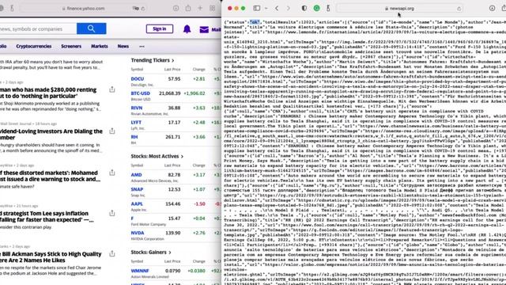Open downloads in the Yahoo Finance window

pos(176,9)
